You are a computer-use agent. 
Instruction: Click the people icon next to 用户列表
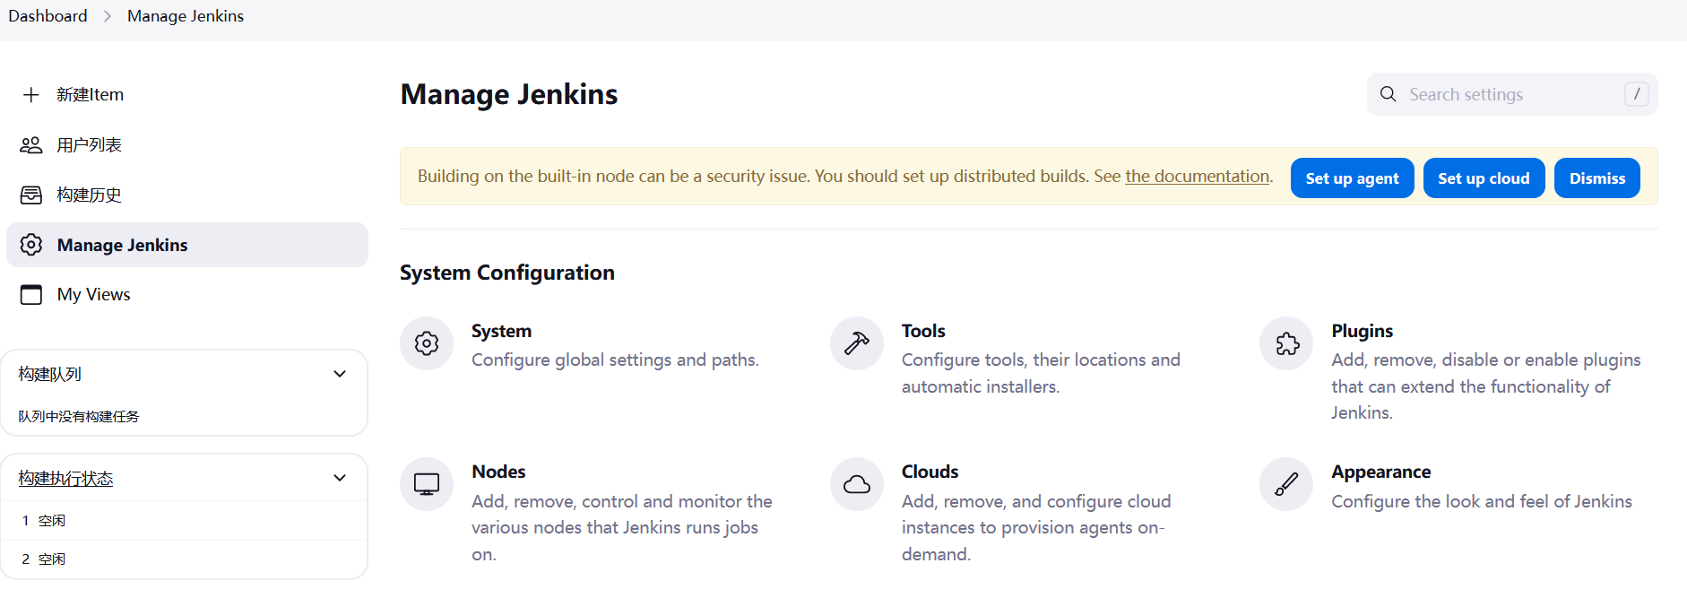(x=31, y=145)
